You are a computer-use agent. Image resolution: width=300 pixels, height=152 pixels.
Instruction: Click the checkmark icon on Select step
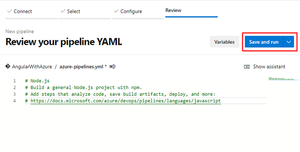tap(62, 11)
